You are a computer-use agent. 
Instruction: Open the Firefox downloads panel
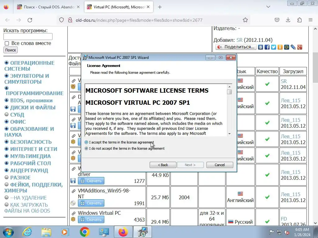point(288,20)
